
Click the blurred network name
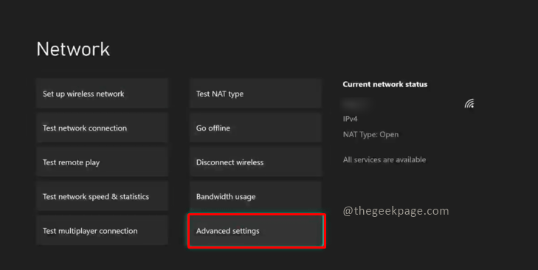tap(357, 103)
